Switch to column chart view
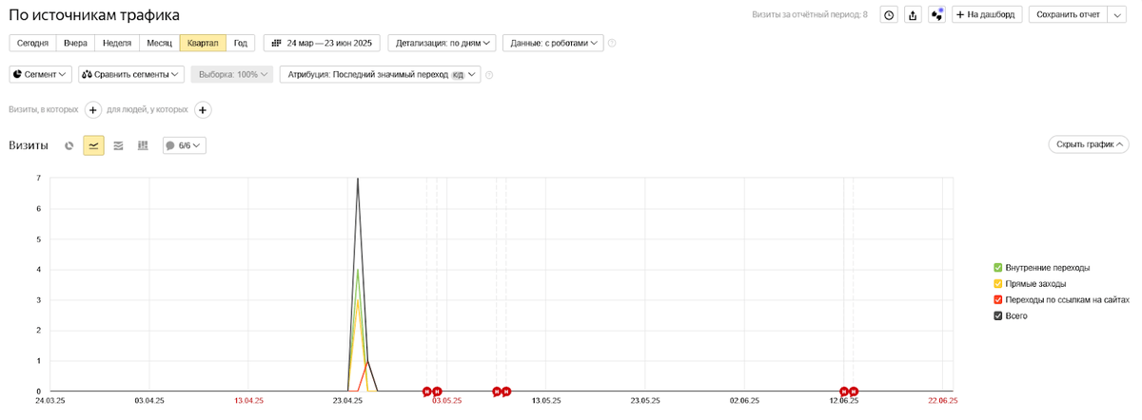1142x420 pixels. point(143,145)
